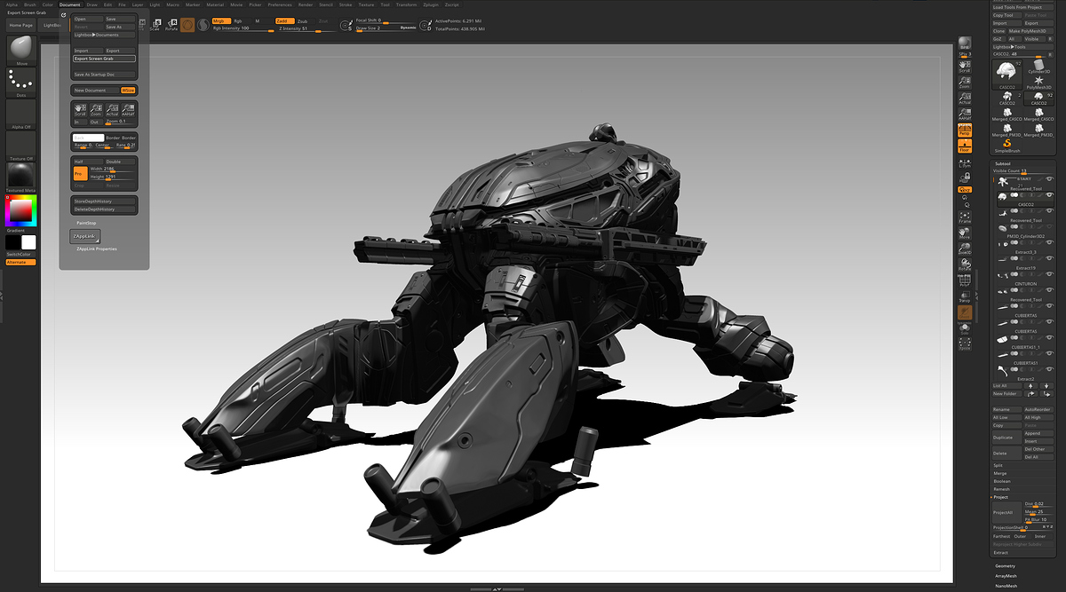
Task: Collapse the Project section
Action: coord(1000,497)
